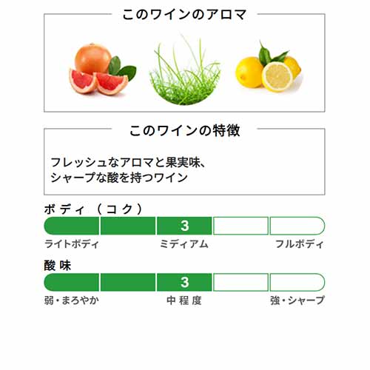Image resolution: width=370 pixels, height=370 pixels.
Task: Click the このワインの特徴 heading
Action: click(x=184, y=130)
